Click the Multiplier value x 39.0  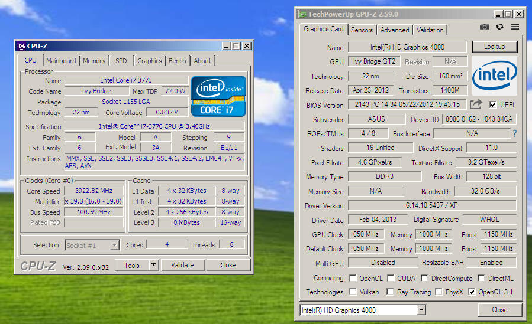click(x=93, y=201)
